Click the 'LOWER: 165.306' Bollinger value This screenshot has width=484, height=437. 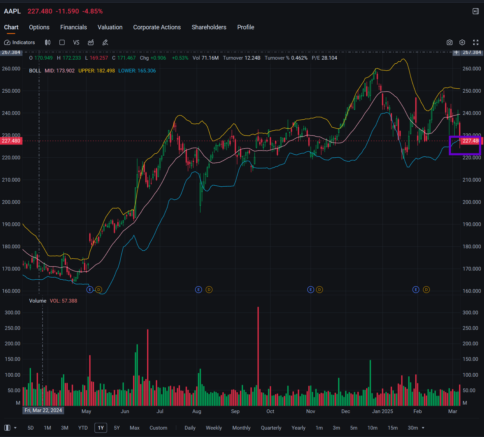tap(137, 71)
